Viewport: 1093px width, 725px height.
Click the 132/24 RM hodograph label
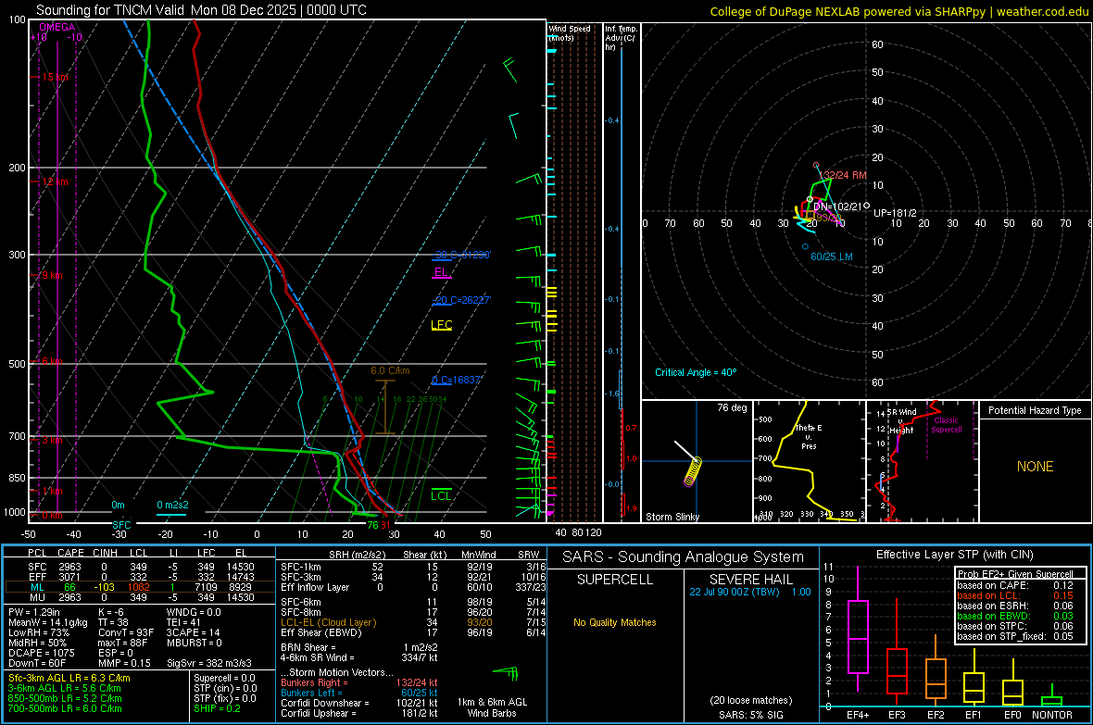click(844, 175)
